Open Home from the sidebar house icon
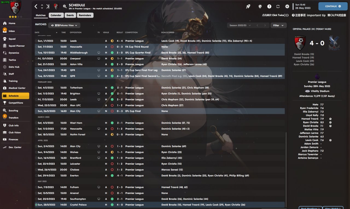This screenshot has width=350, height=209. (5, 23)
